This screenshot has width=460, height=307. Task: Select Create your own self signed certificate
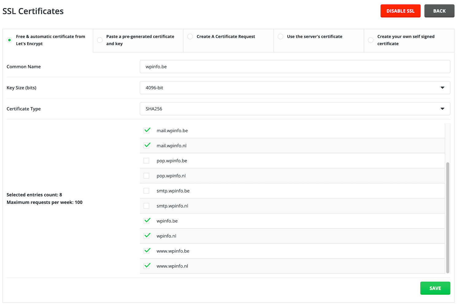click(371, 40)
